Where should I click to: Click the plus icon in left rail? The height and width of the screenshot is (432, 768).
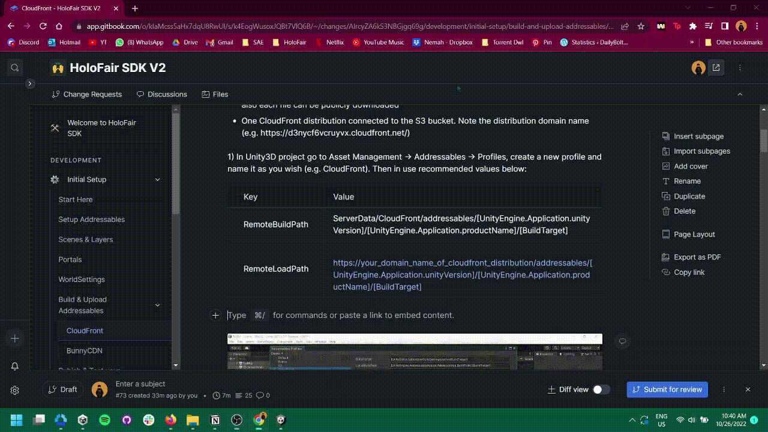pos(15,338)
